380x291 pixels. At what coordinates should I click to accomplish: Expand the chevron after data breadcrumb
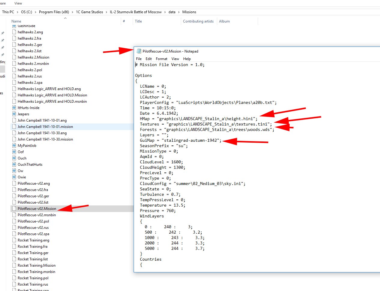click(x=179, y=12)
